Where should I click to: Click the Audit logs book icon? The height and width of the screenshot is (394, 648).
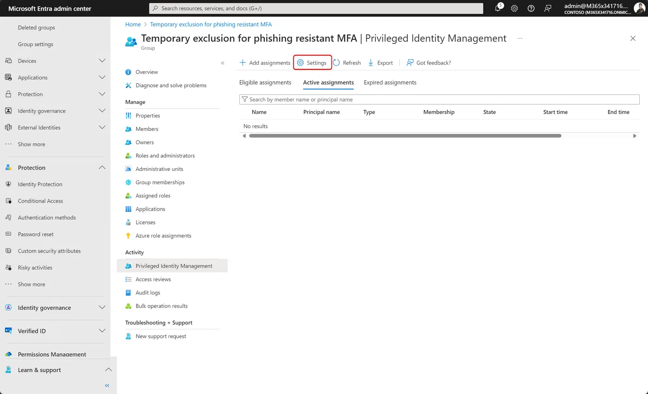click(x=129, y=293)
